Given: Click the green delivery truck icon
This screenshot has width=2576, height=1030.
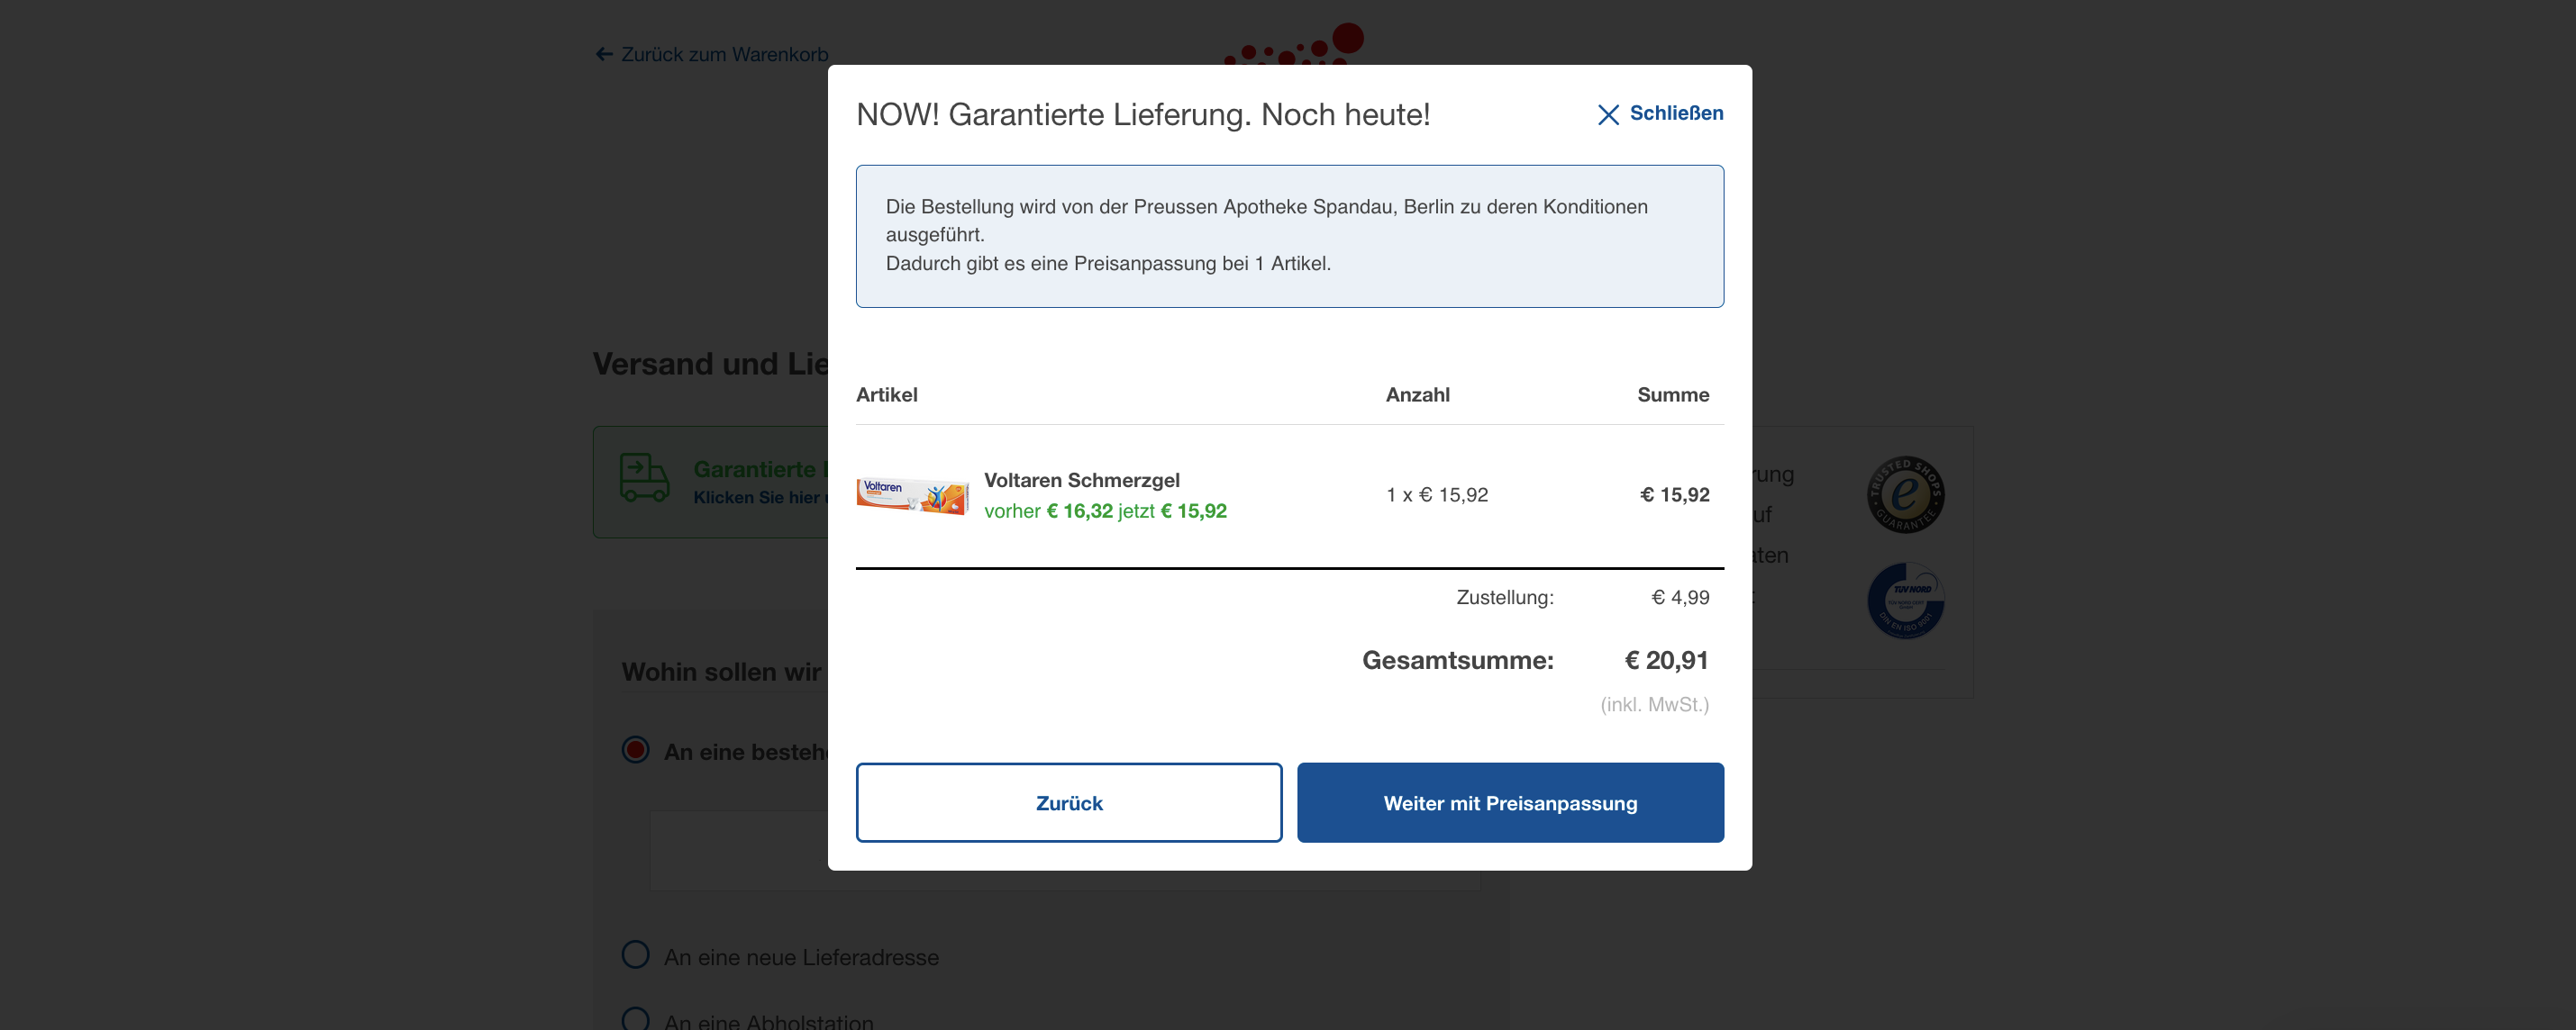Looking at the screenshot, I should point(644,477).
